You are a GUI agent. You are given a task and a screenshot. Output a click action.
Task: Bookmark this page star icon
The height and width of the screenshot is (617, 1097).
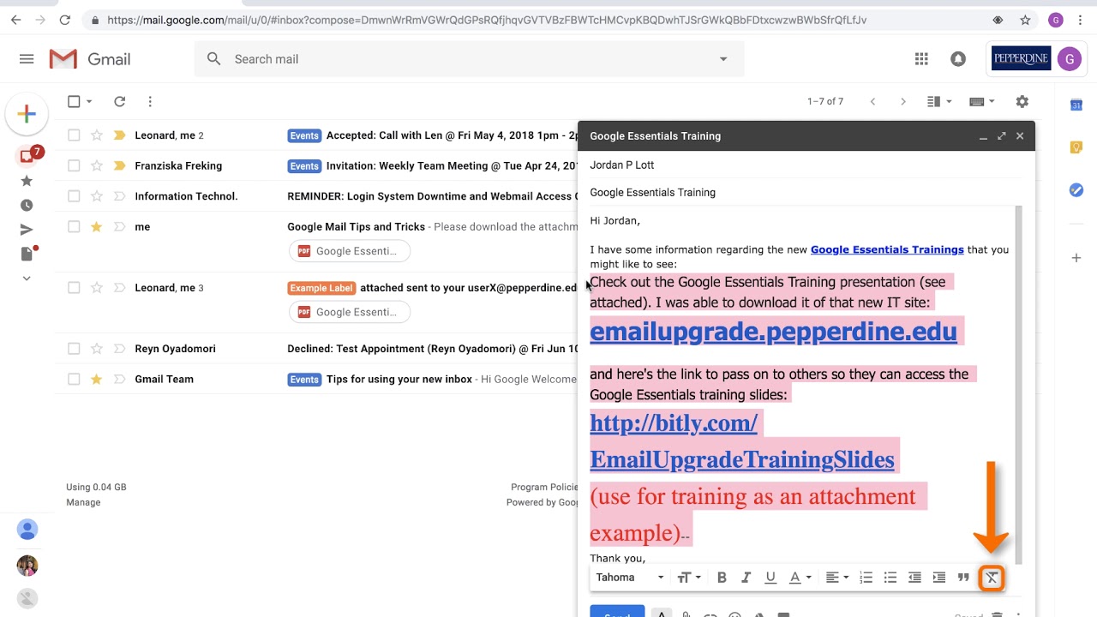pyautogui.click(x=1025, y=20)
